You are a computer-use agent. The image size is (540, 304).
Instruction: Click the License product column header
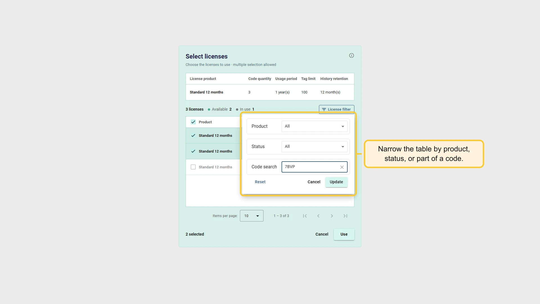(203, 79)
